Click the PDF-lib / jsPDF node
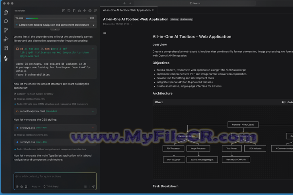The width and height of the screenshot is (293, 195). pyautogui.click(x=174, y=160)
